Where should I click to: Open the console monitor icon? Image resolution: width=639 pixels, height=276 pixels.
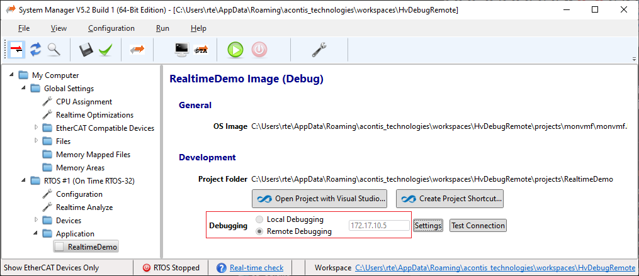(x=181, y=49)
